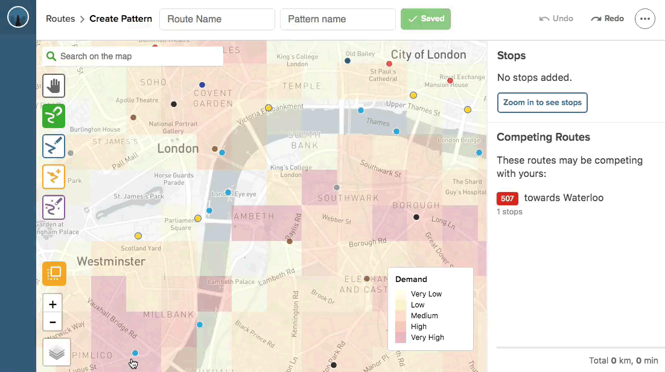Click the yellow stop at Parliament Square
Image resolution: width=665 pixels, height=372 pixels.
pyautogui.click(x=198, y=218)
